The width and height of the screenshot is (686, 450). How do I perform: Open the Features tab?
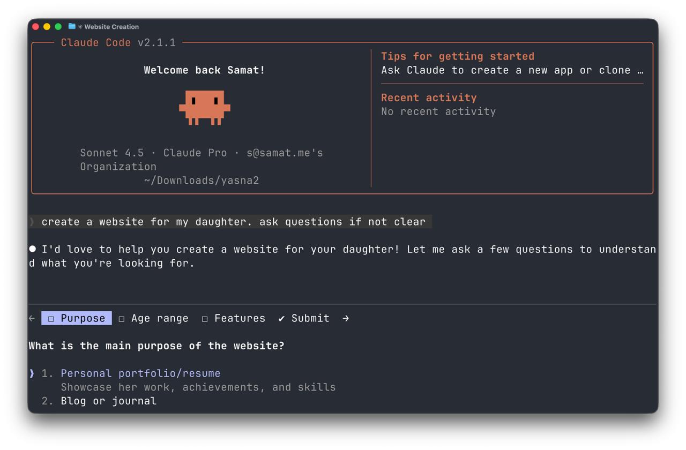click(x=233, y=318)
